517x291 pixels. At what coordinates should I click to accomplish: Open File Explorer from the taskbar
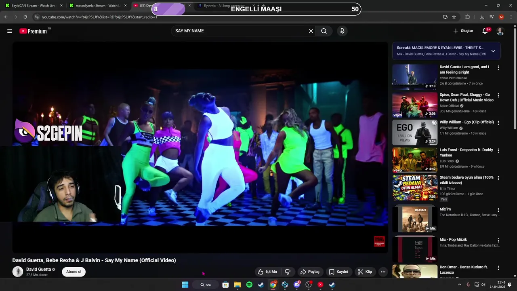(x=237, y=285)
